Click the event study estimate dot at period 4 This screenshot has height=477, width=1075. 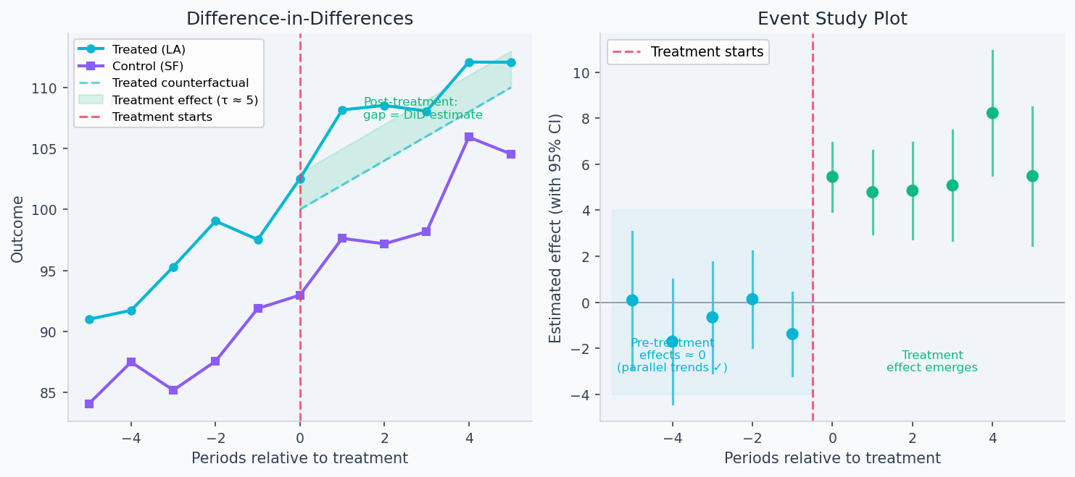pyautogui.click(x=992, y=113)
